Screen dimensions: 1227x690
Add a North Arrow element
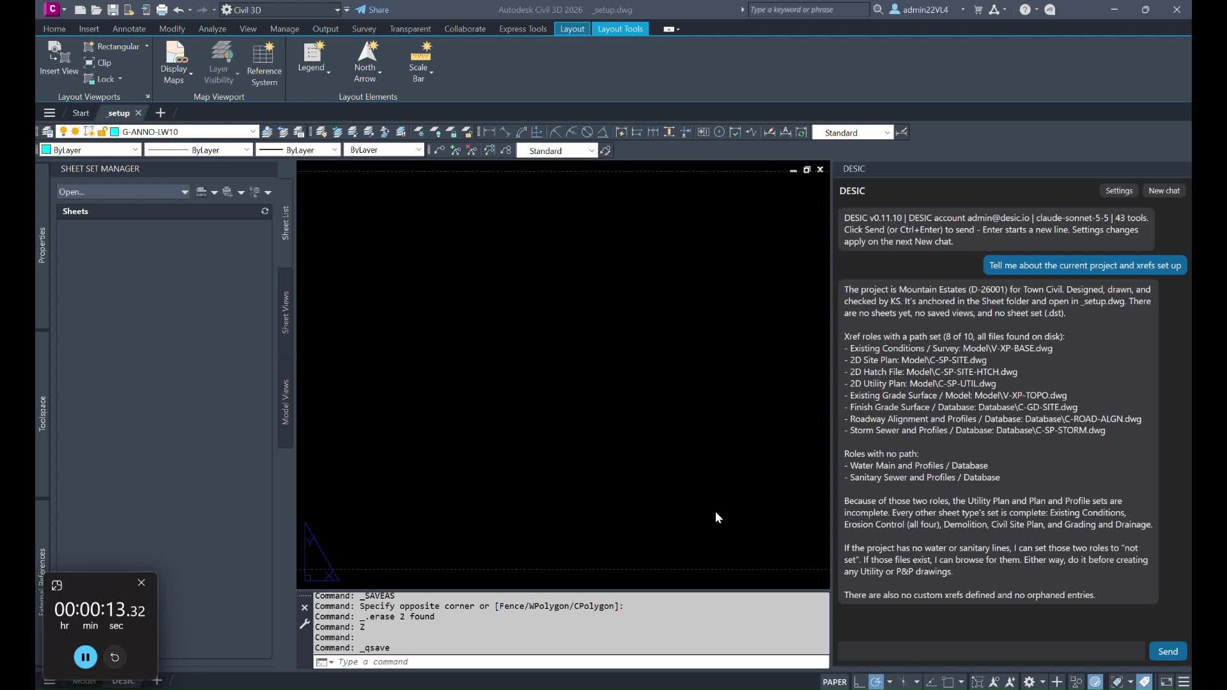(367, 61)
